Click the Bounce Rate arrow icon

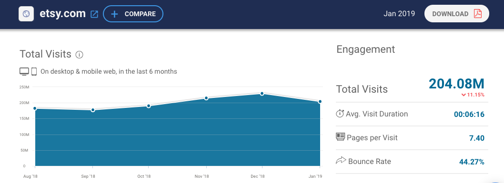coord(341,161)
